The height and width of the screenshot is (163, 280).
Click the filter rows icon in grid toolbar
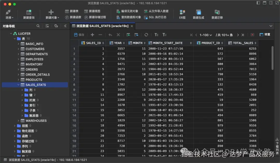[156, 35]
